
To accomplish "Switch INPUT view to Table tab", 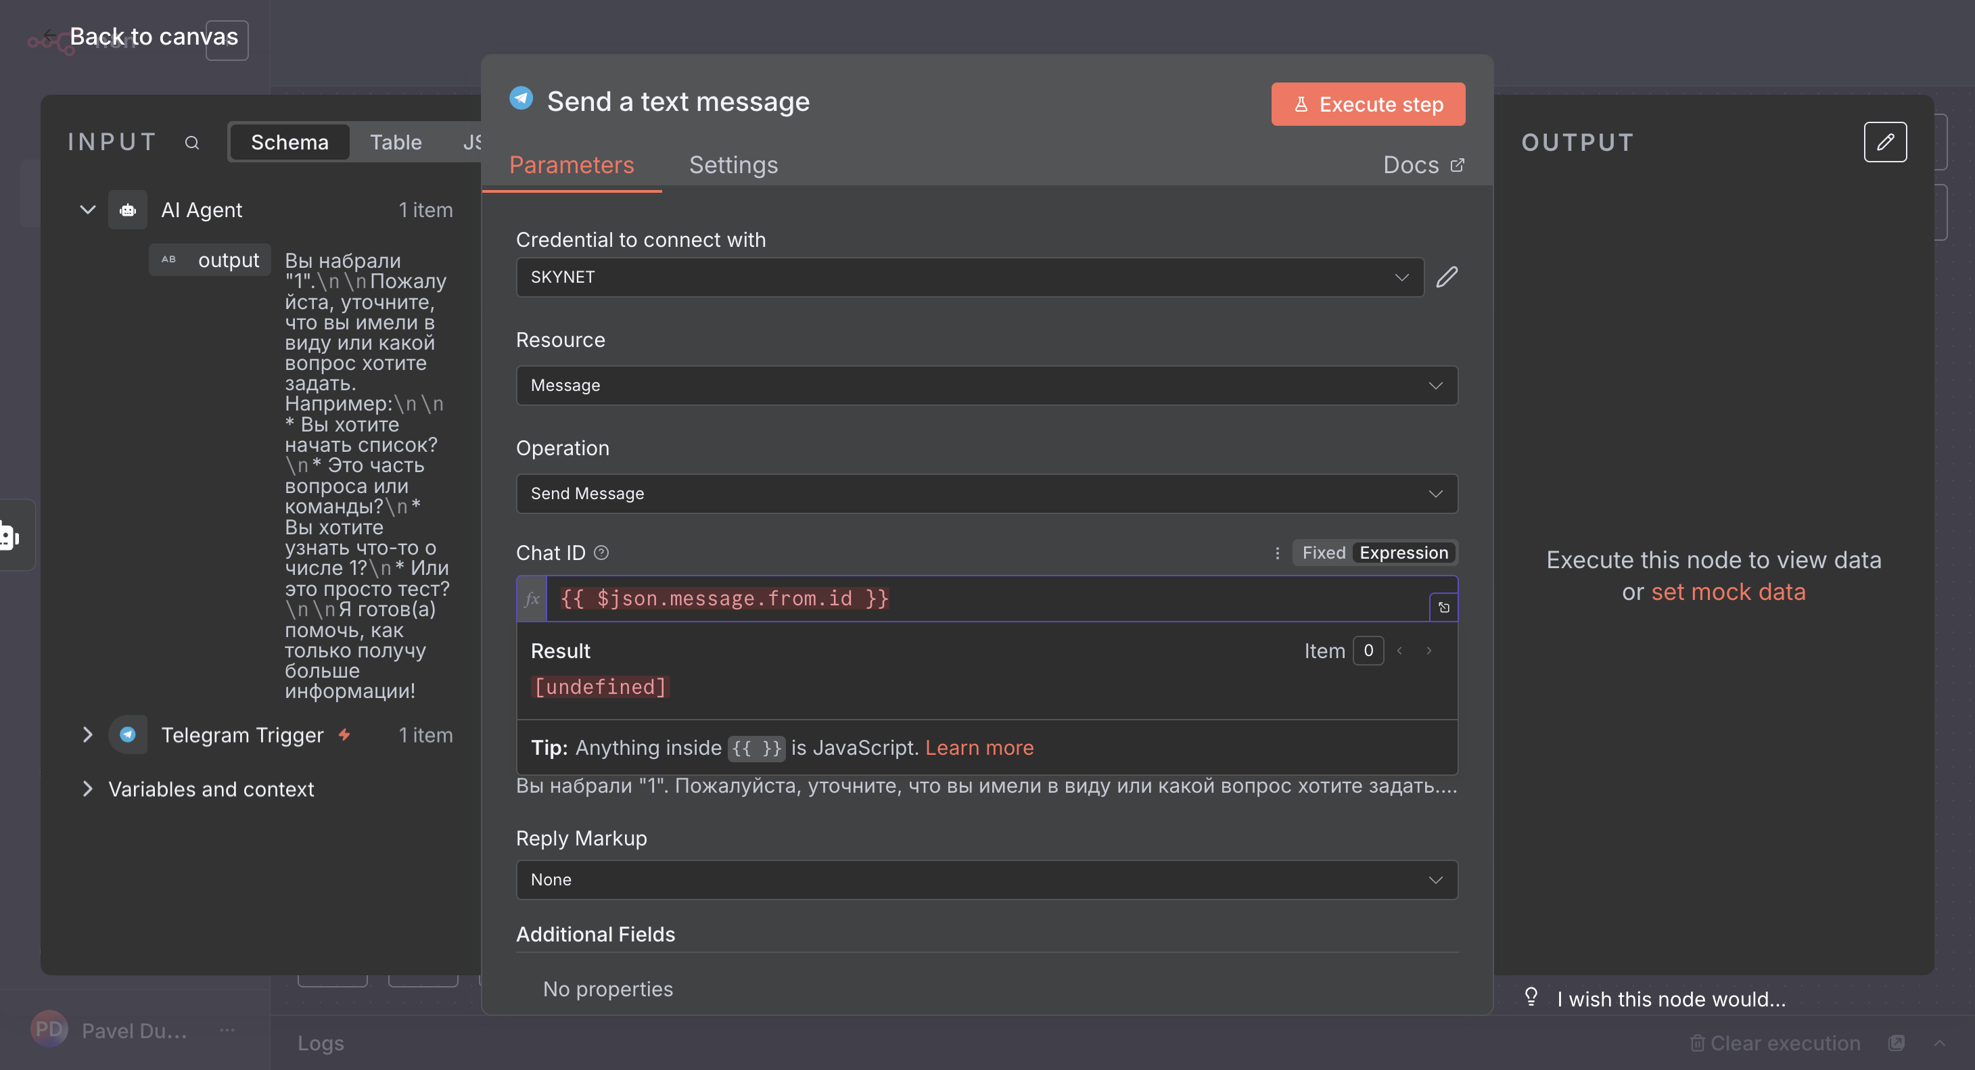I will (395, 143).
